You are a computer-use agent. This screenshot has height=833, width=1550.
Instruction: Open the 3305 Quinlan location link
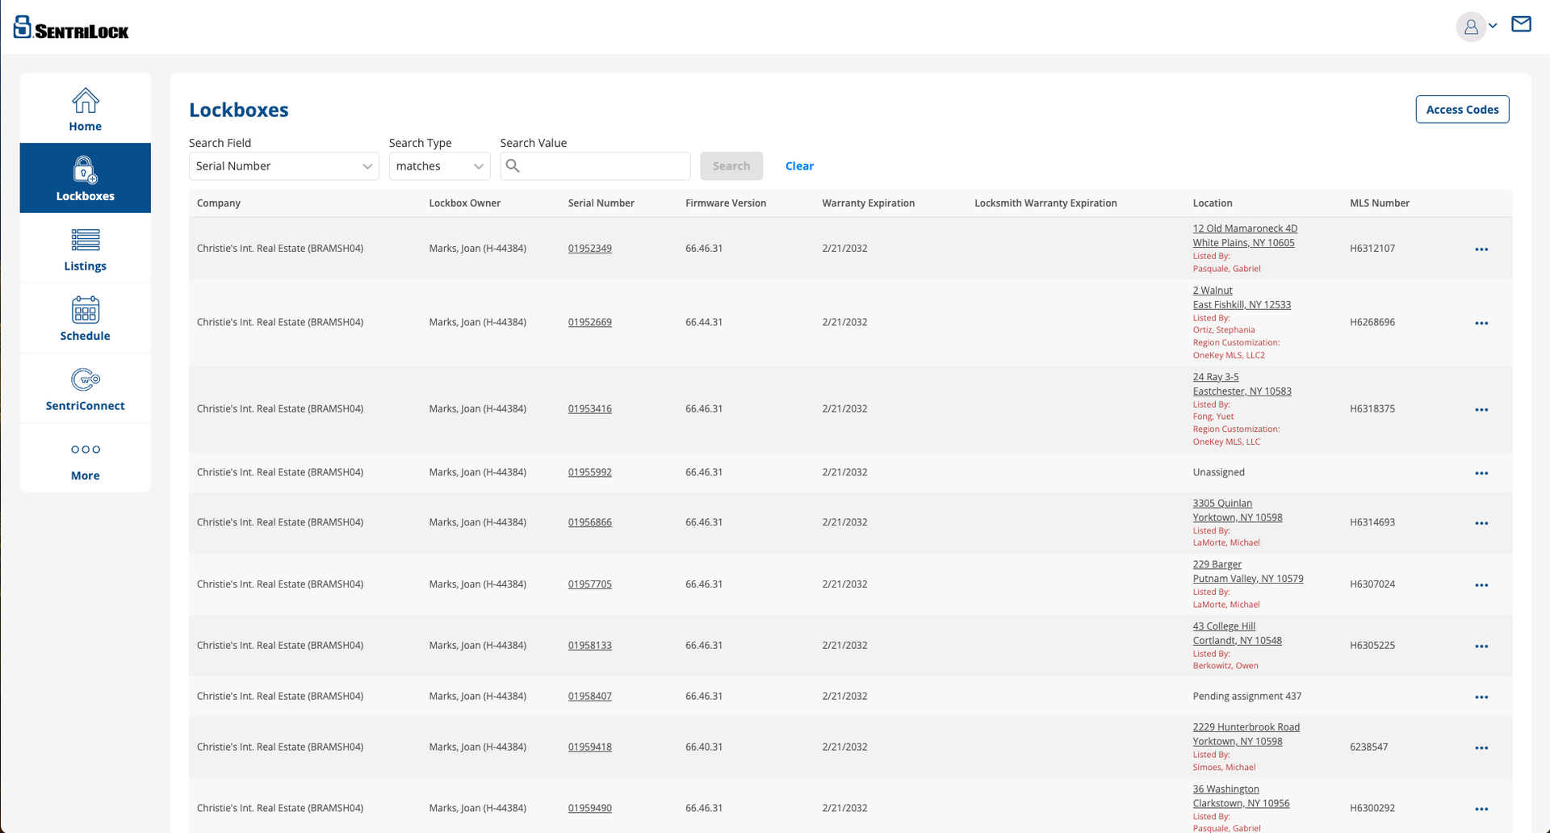[1222, 503]
